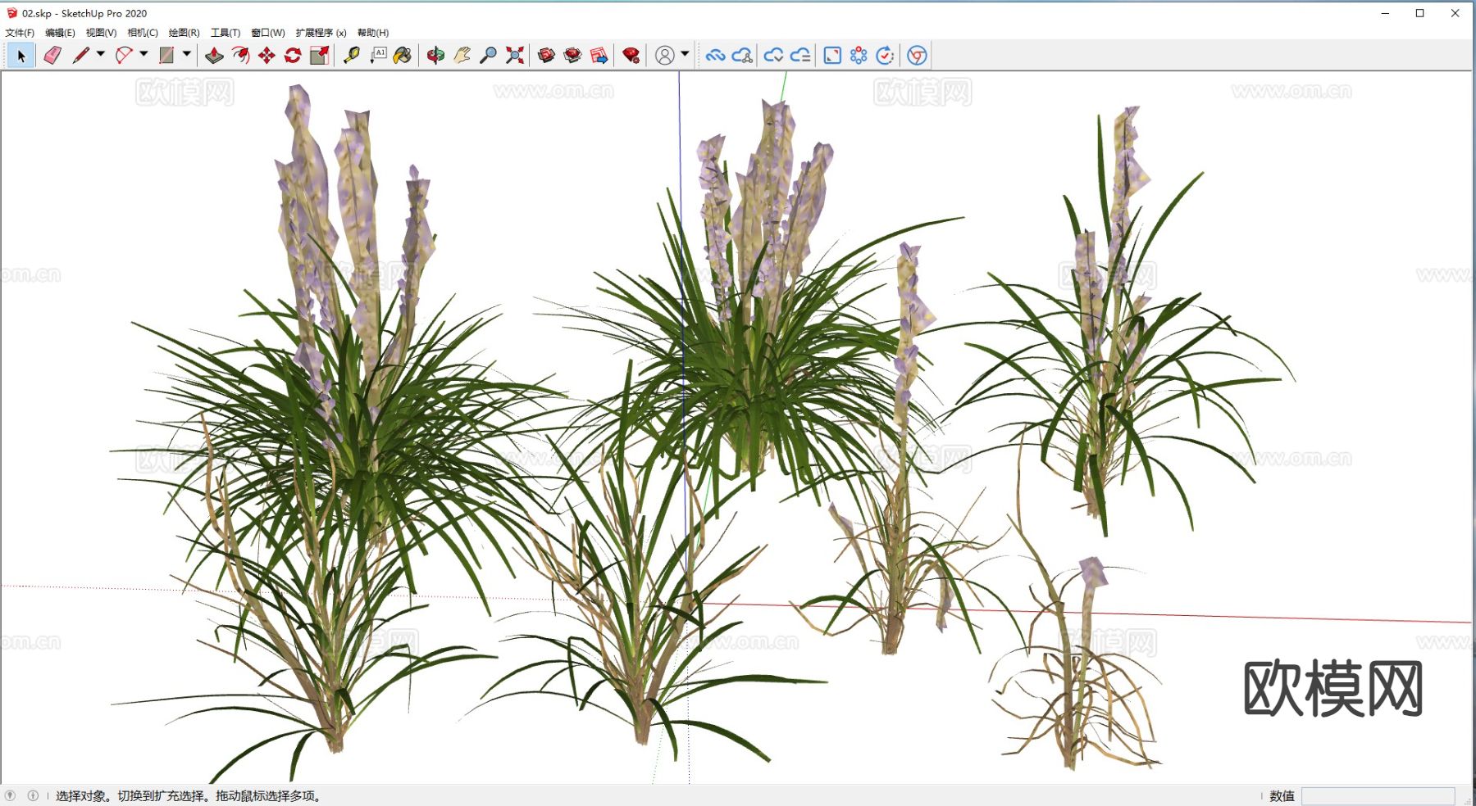Click the Zoom Extents tool
Image resolution: width=1476 pixels, height=806 pixels.
[514, 56]
